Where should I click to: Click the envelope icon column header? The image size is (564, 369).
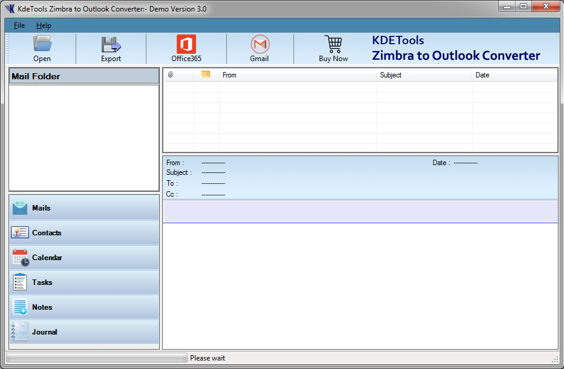[206, 75]
